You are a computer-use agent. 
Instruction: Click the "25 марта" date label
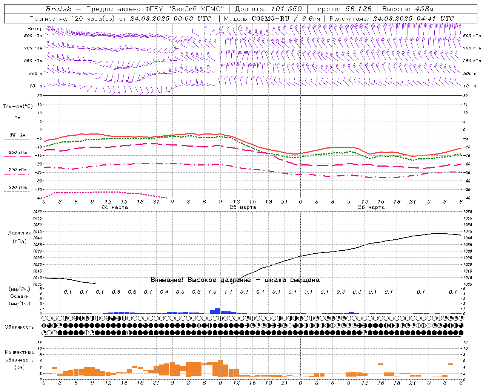(x=243, y=207)
